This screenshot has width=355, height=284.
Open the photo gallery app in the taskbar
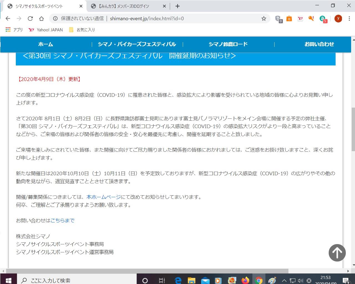coord(232,280)
